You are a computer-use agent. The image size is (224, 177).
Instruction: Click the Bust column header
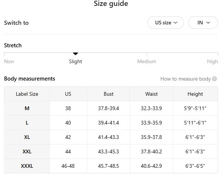pos(109,94)
